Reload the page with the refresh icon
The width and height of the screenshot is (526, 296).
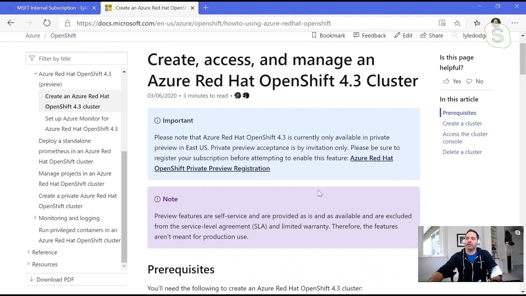(x=47, y=23)
